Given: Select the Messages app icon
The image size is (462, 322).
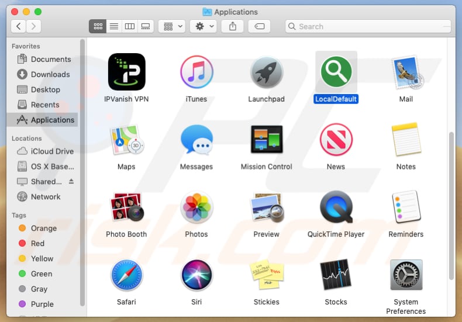Looking at the screenshot, I should pos(196,140).
